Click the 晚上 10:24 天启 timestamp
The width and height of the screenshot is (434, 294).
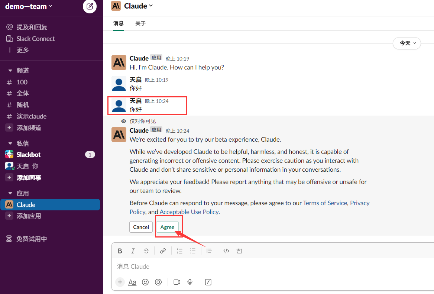tap(157, 101)
